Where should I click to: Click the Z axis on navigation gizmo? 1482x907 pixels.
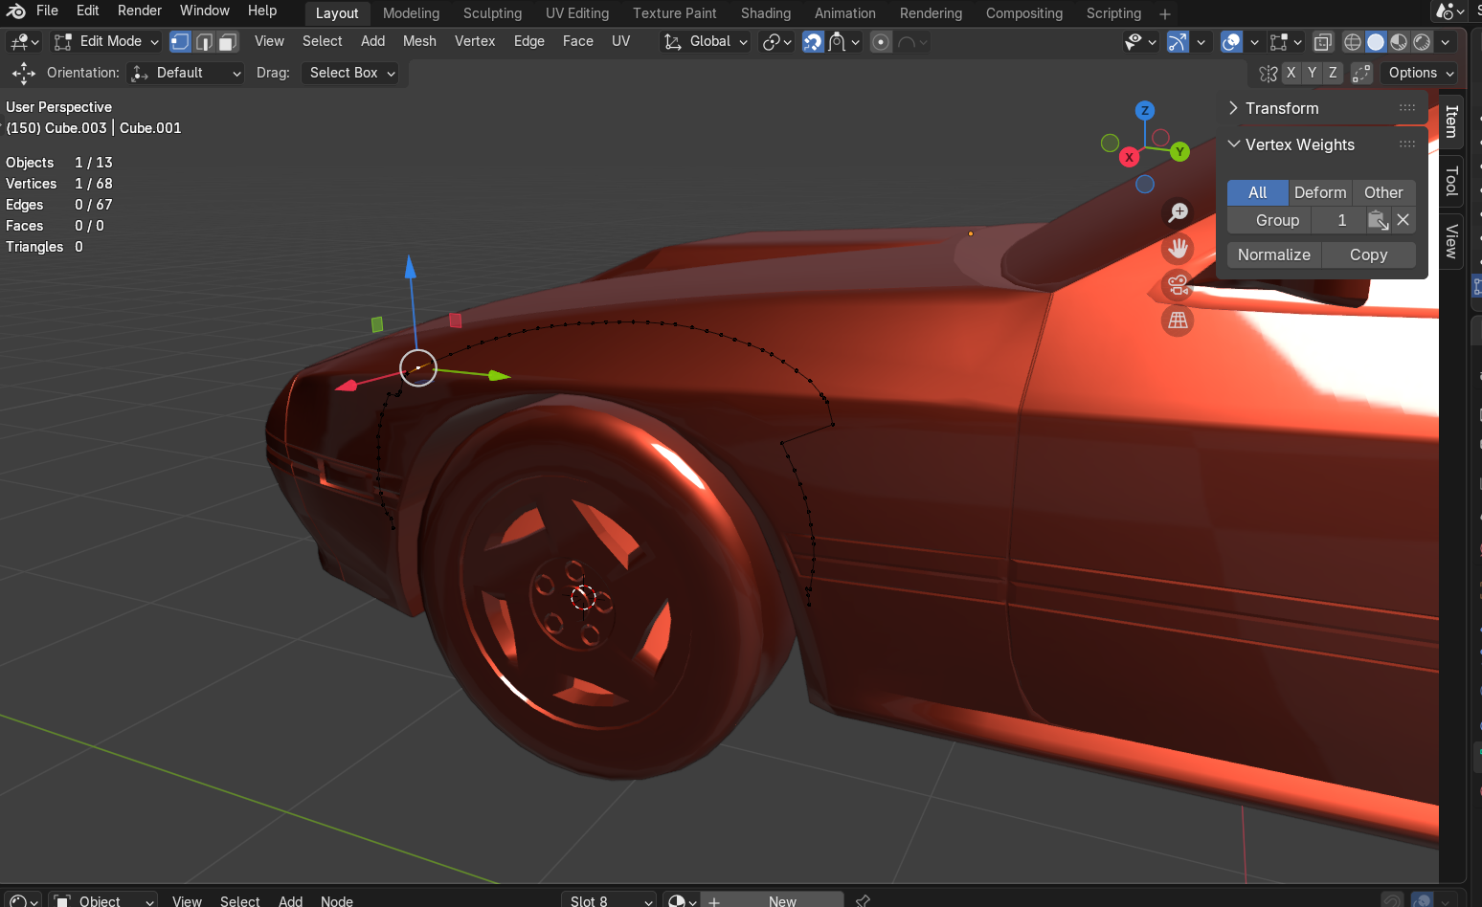click(1145, 110)
